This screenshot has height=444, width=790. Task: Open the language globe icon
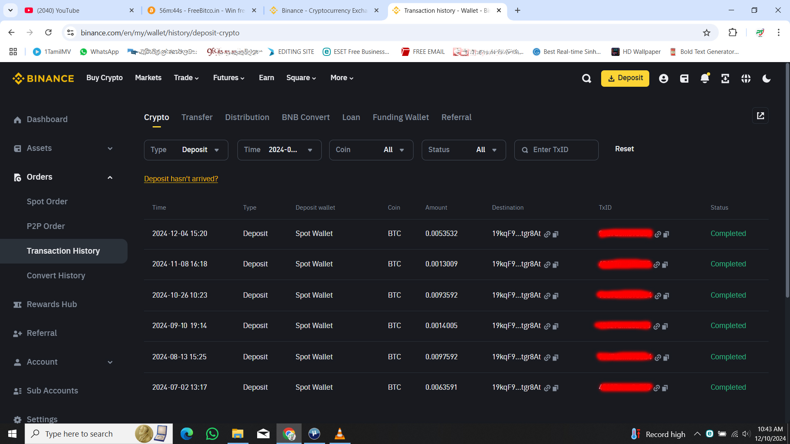746,79
